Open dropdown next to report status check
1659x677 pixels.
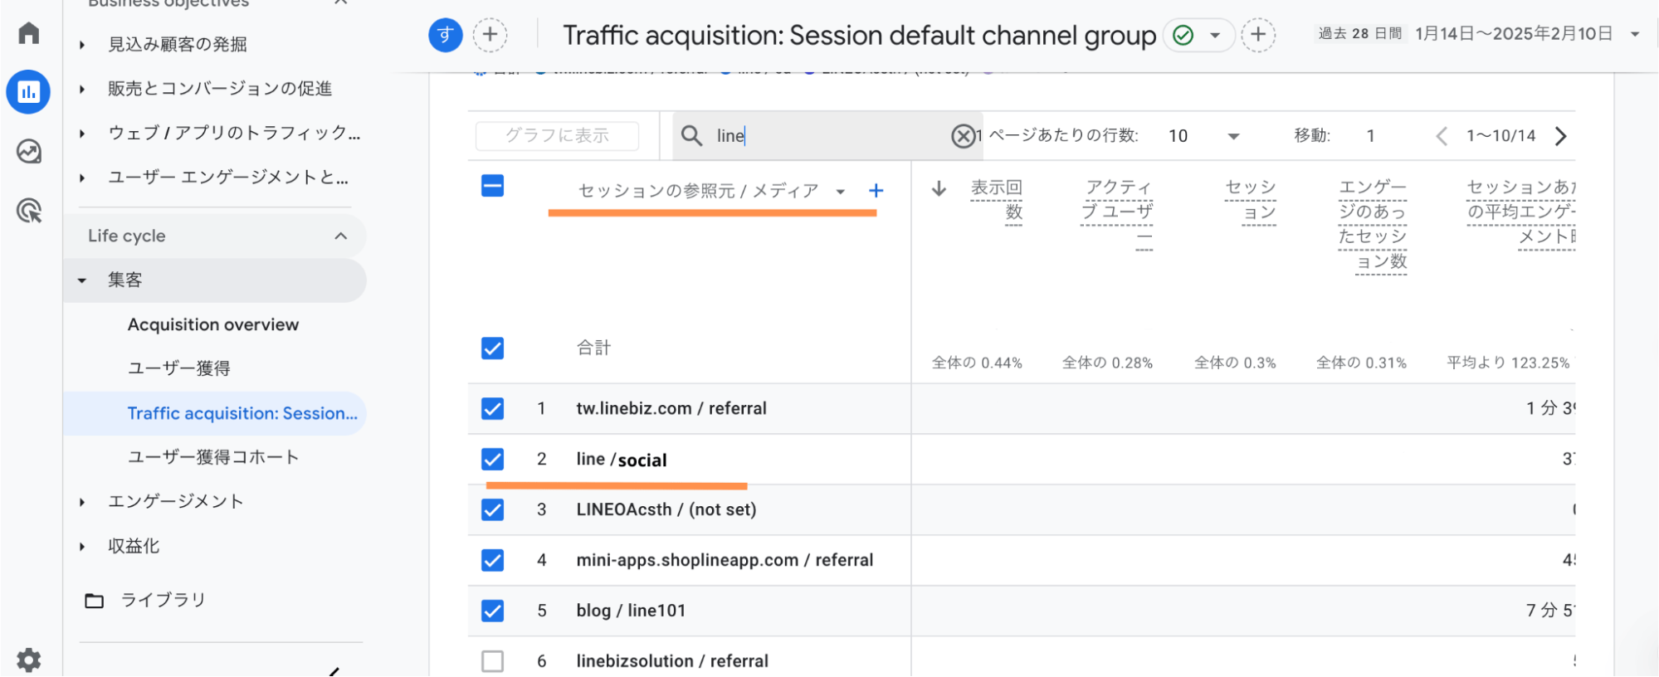click(x=1215, y=36)
